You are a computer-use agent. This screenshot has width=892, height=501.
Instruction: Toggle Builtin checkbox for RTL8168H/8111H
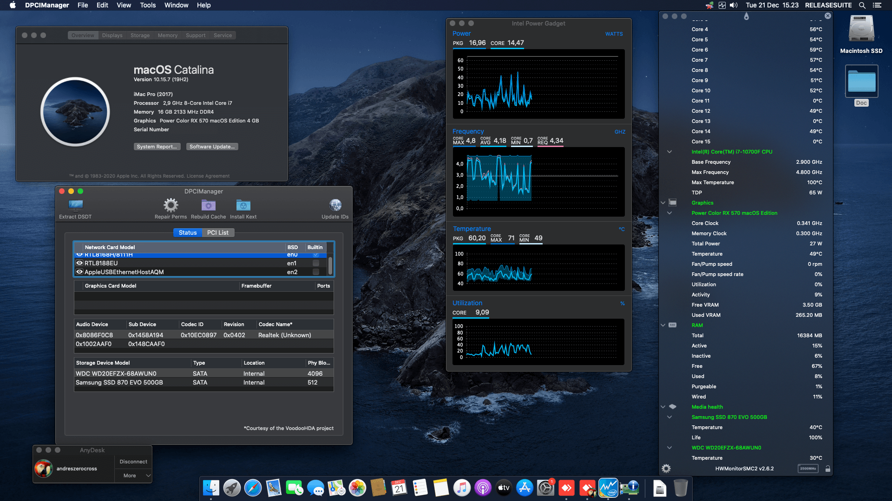[316, 255]
